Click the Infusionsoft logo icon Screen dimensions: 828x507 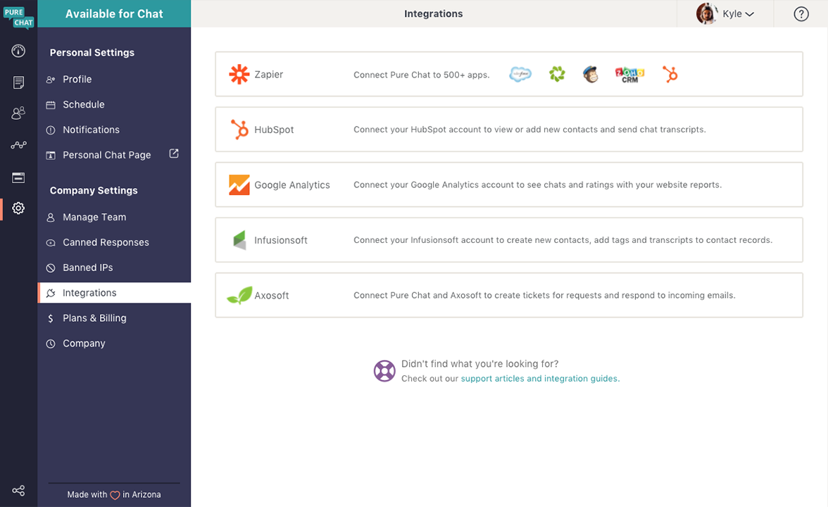click(239, 239)
